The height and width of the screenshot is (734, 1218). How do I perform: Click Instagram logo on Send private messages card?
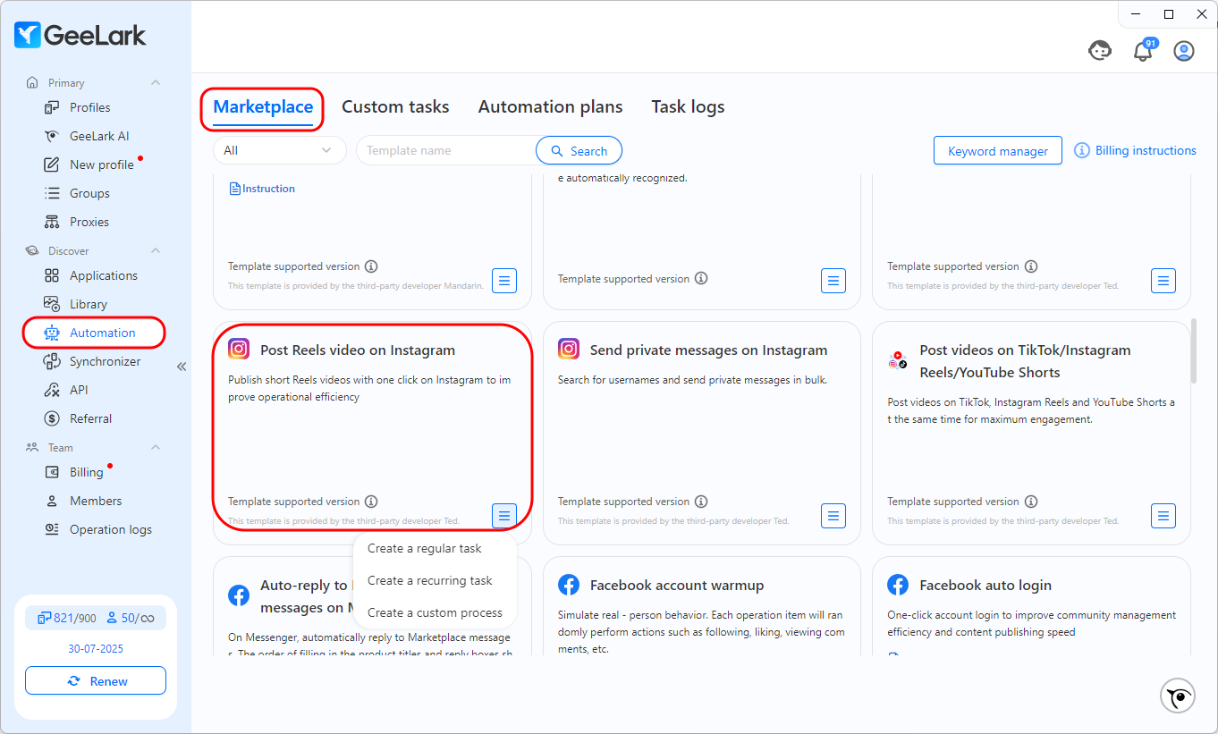(x=569, y=349)
